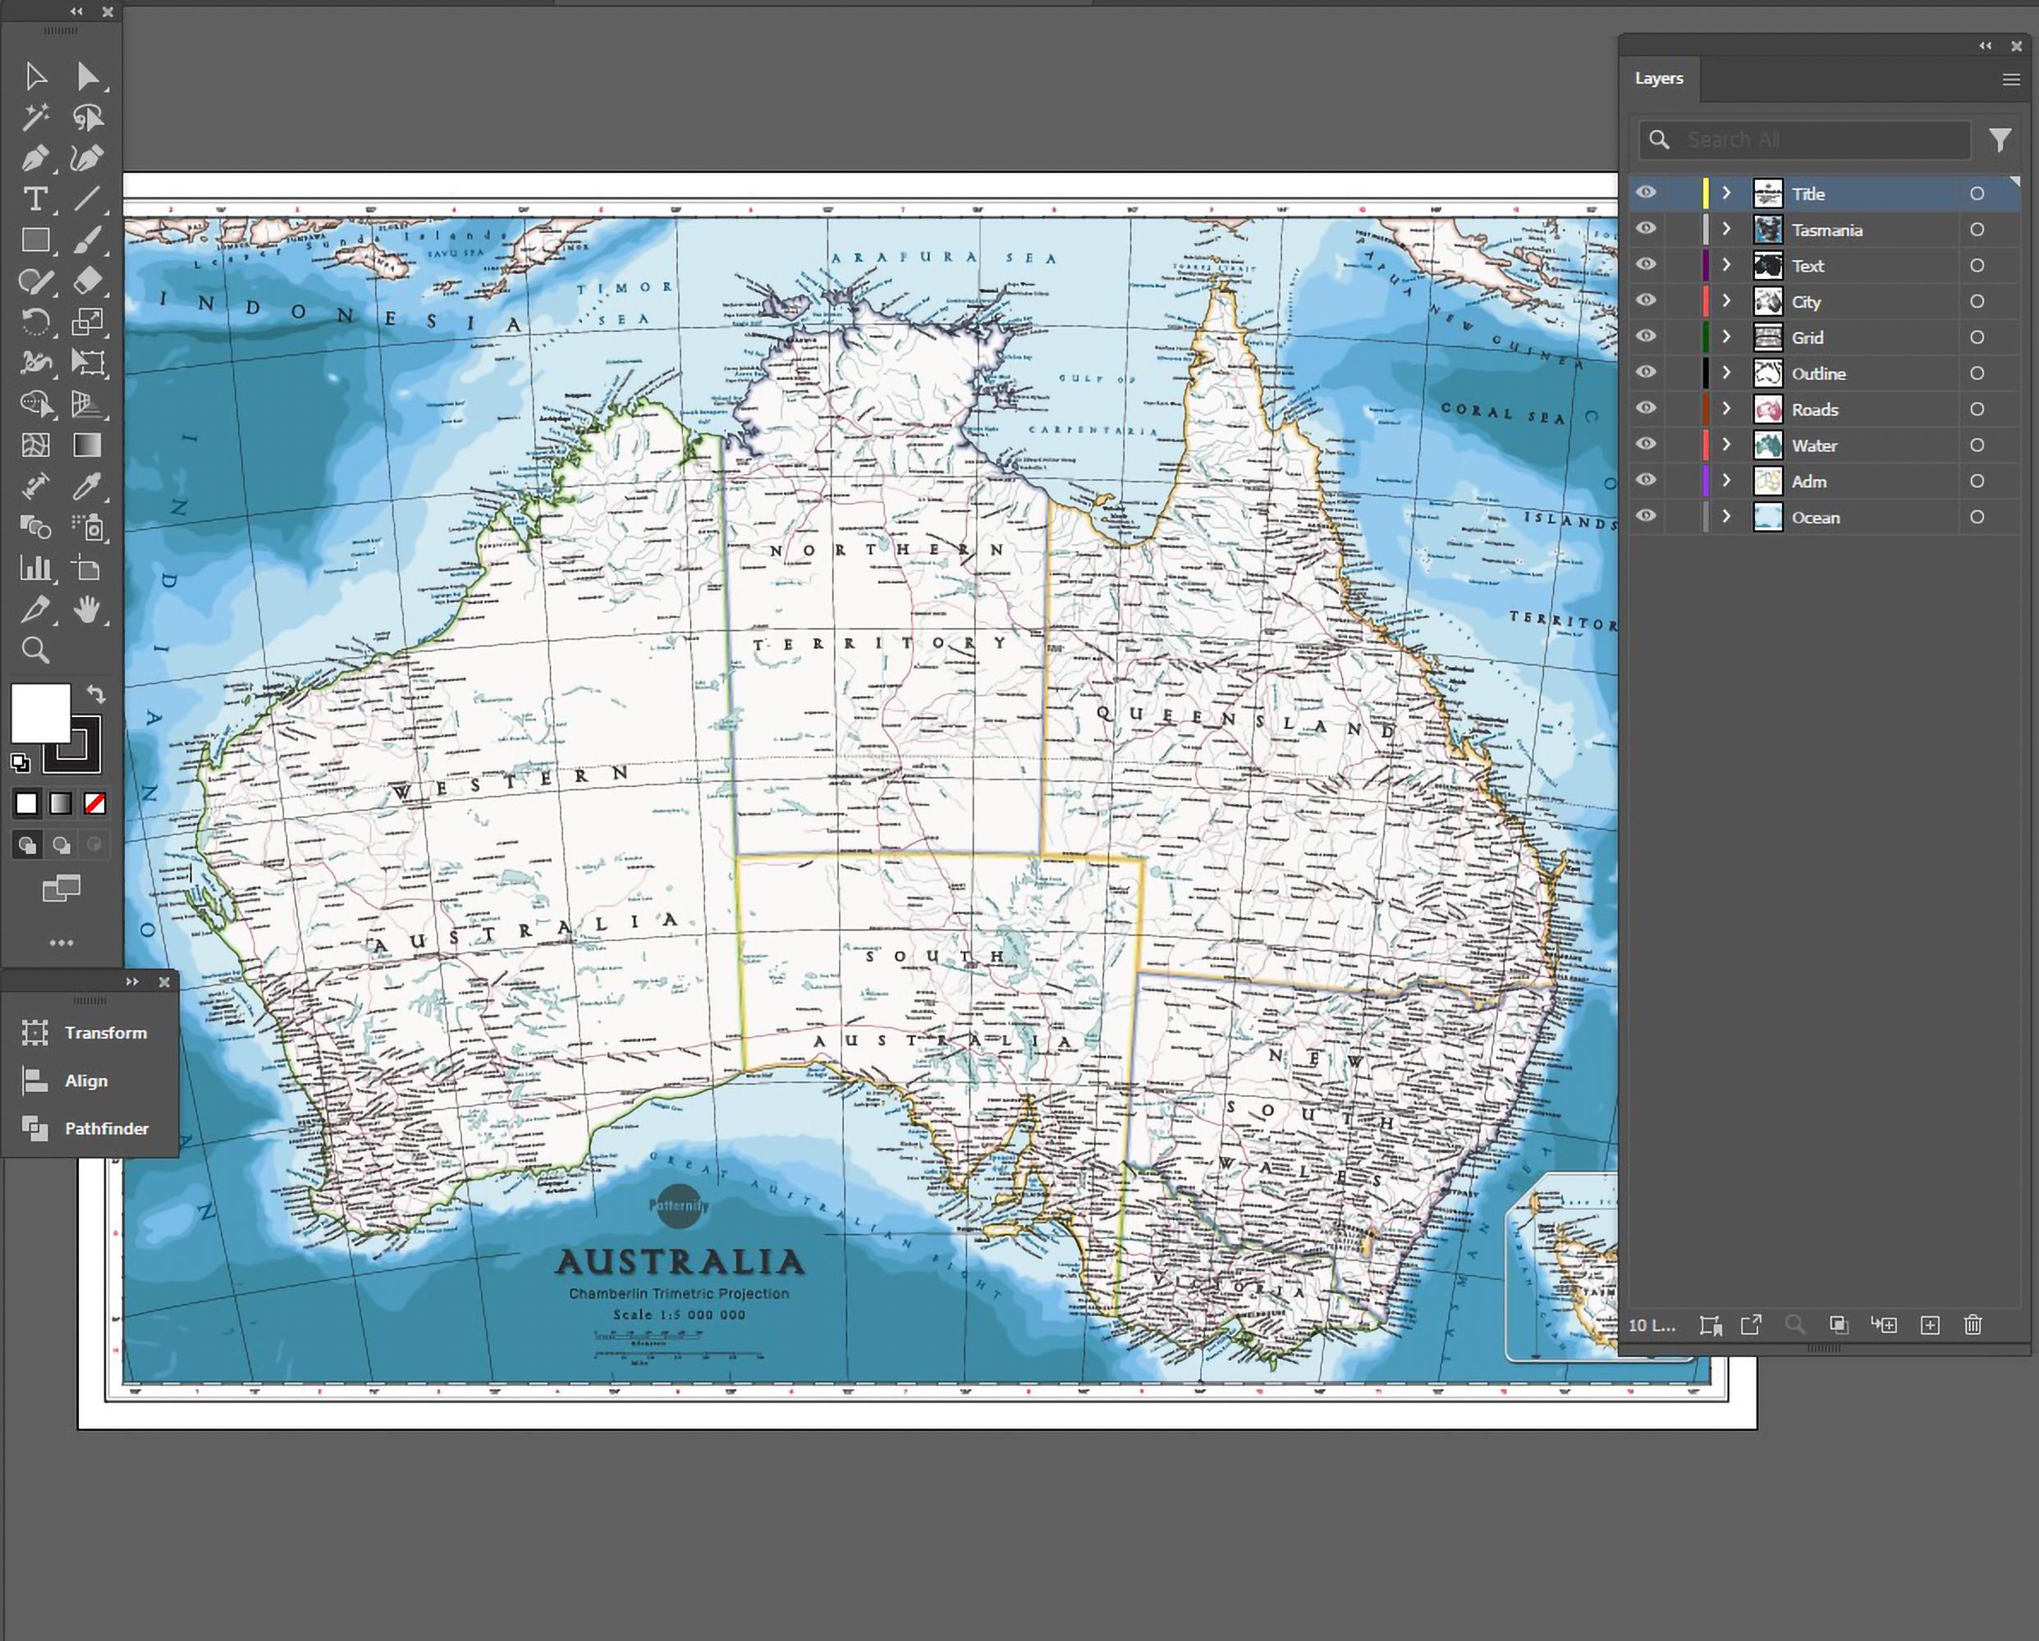Open the Pathfinder panel

[89, 1127]
